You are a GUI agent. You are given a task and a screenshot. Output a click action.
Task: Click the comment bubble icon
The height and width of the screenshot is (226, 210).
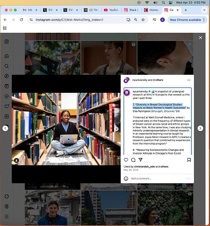click(x=133, y=160)
